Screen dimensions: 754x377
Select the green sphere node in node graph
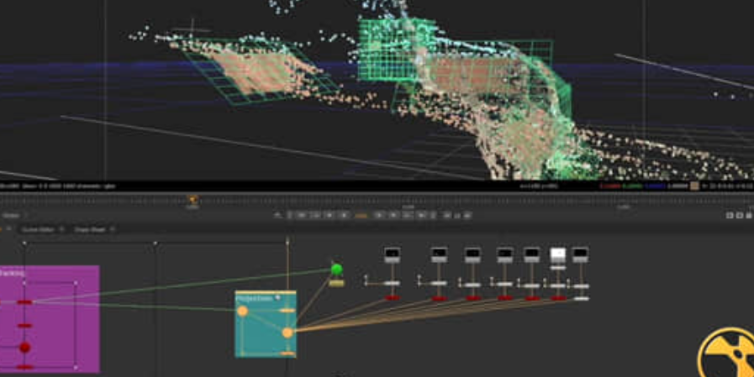337,270
